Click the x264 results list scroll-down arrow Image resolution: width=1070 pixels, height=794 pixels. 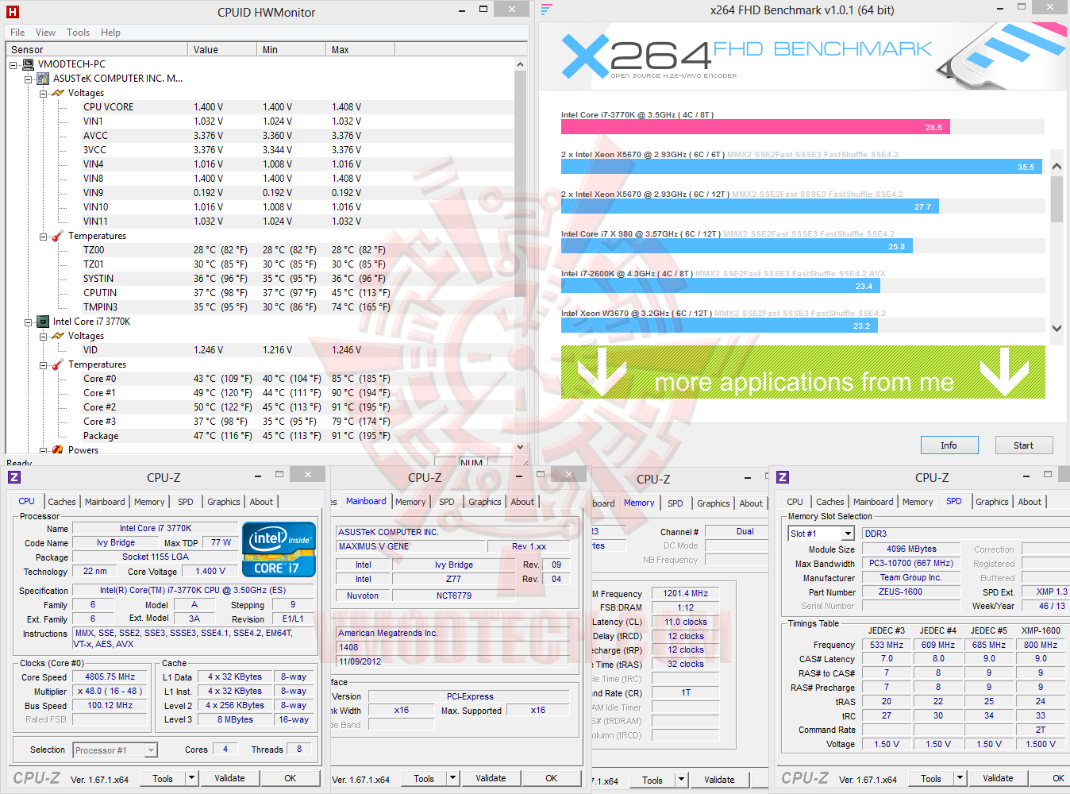coord(1057,328)
